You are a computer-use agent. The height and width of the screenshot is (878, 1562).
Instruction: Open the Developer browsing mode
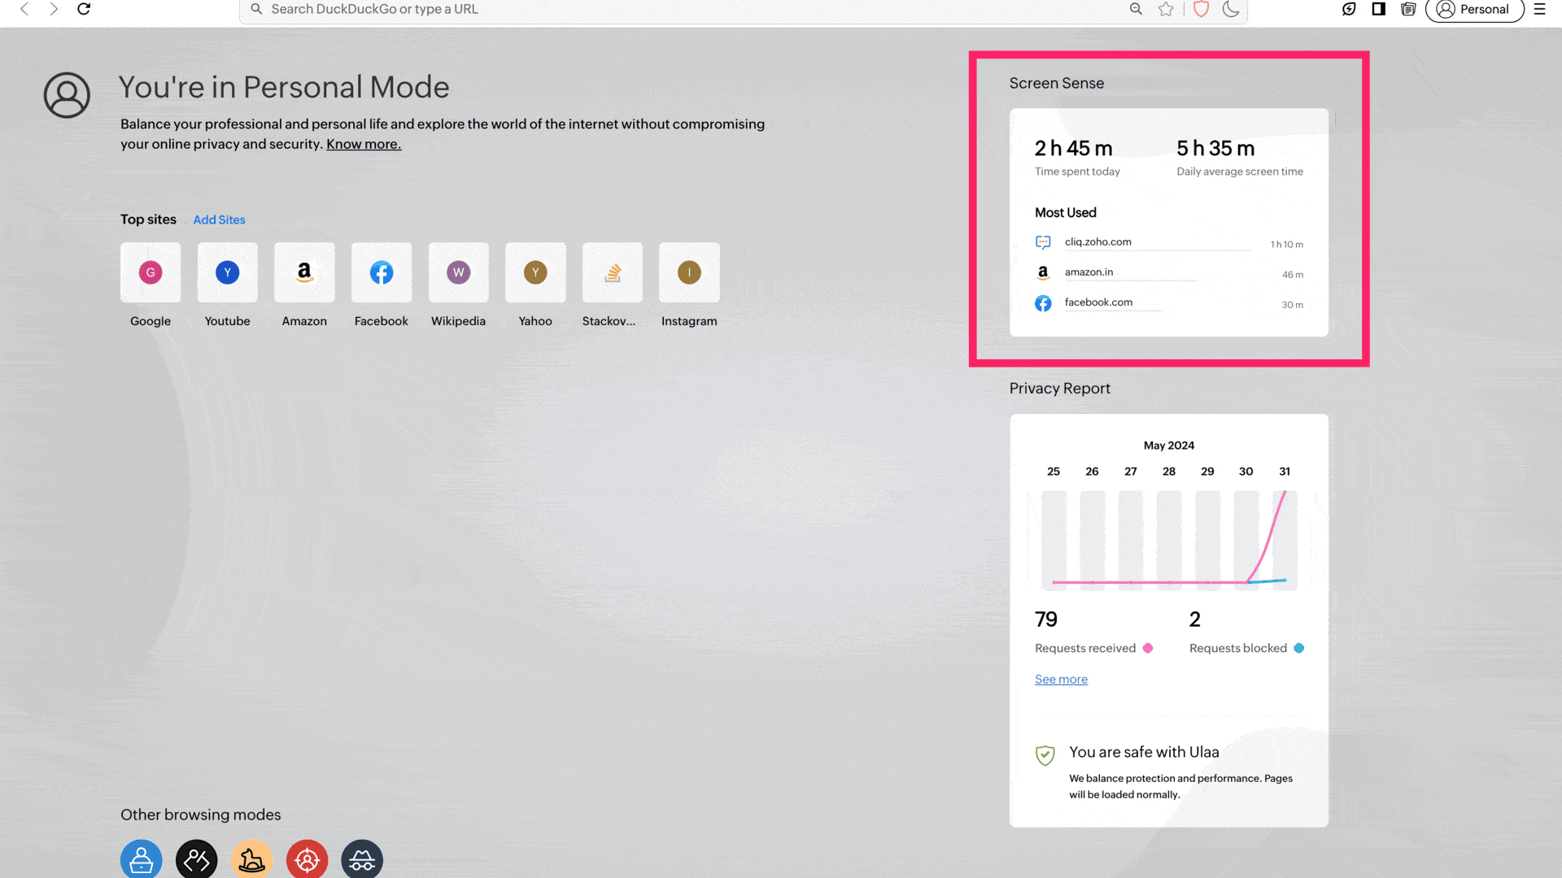[196, 858]
